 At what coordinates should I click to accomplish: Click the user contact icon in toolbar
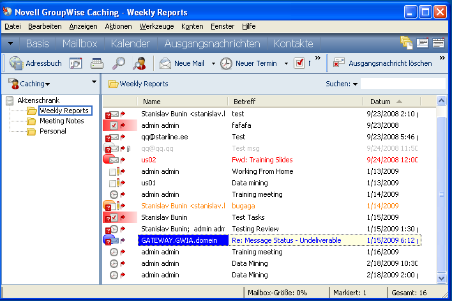coord(139,63)
